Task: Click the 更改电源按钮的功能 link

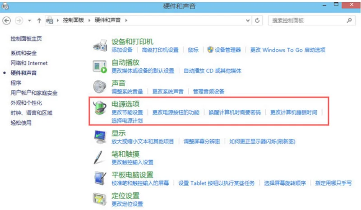Action: coord(176,112)
